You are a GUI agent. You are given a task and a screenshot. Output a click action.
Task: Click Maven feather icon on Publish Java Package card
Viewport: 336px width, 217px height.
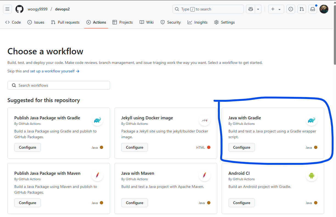(x=97, y=176)
